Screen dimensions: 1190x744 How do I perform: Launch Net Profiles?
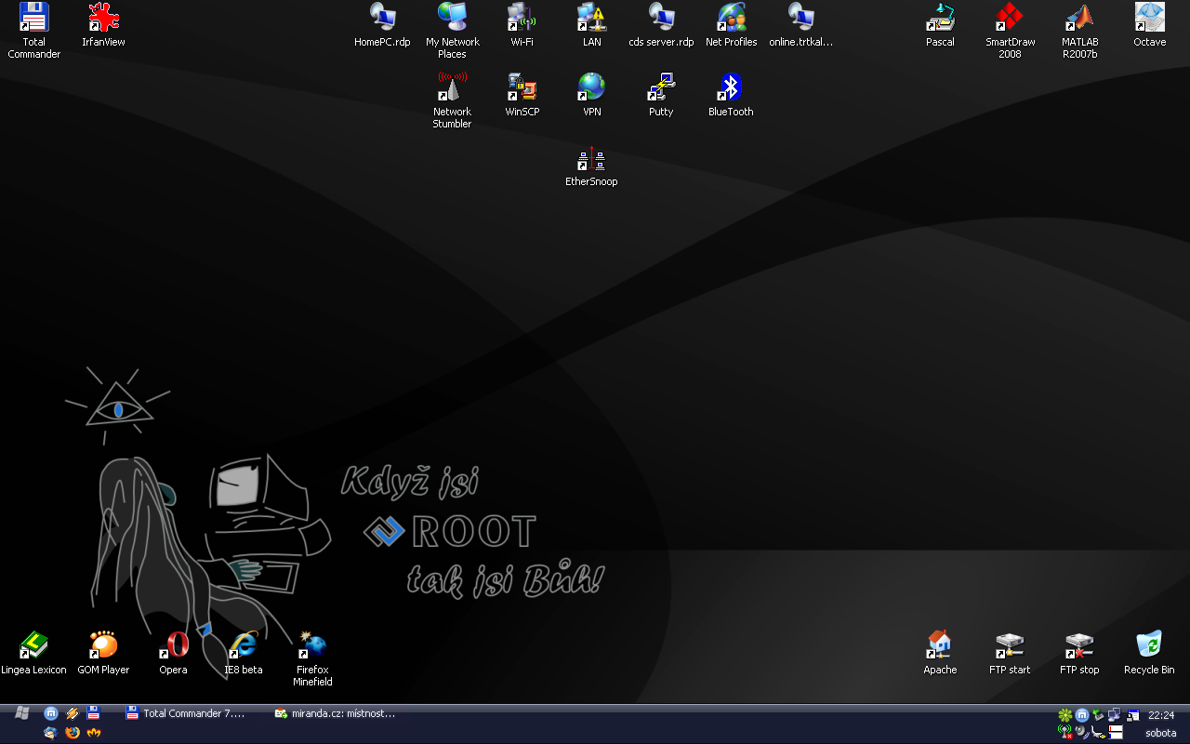[x=731, y=25]
